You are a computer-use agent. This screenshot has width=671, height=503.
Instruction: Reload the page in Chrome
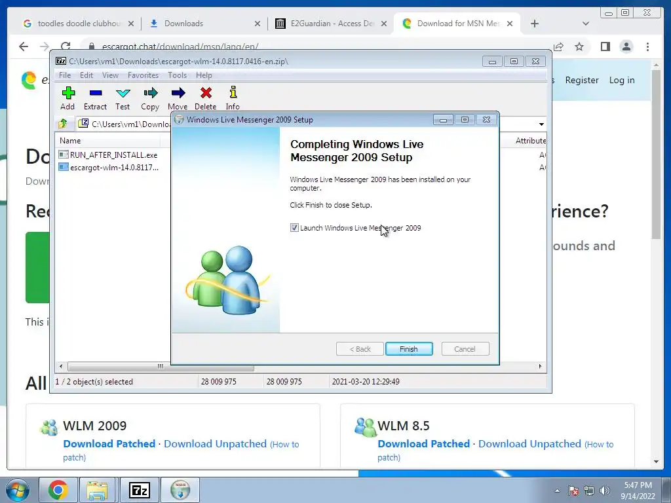pyautogui.click(x=66, y=47)
